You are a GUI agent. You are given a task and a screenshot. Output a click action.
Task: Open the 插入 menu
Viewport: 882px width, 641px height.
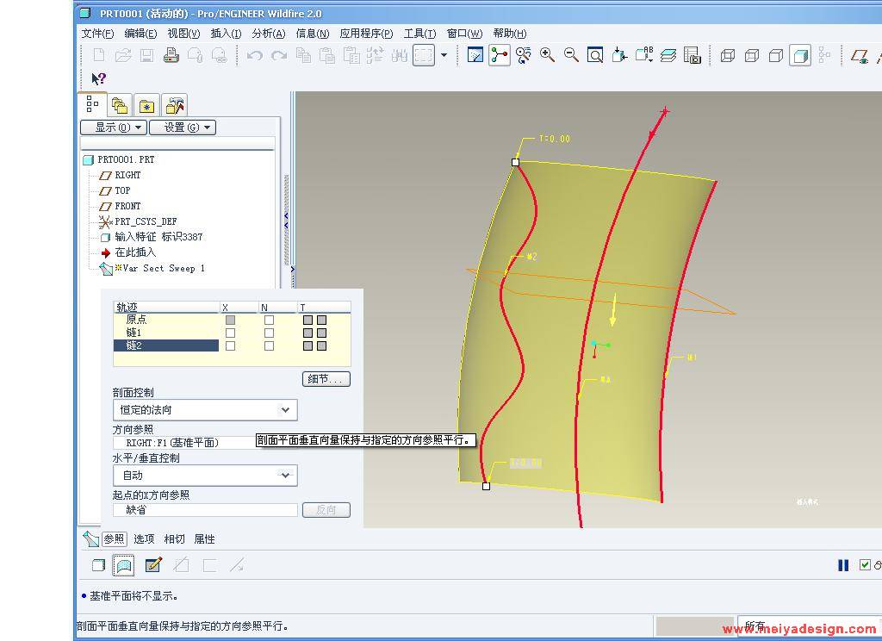(226, 34)
